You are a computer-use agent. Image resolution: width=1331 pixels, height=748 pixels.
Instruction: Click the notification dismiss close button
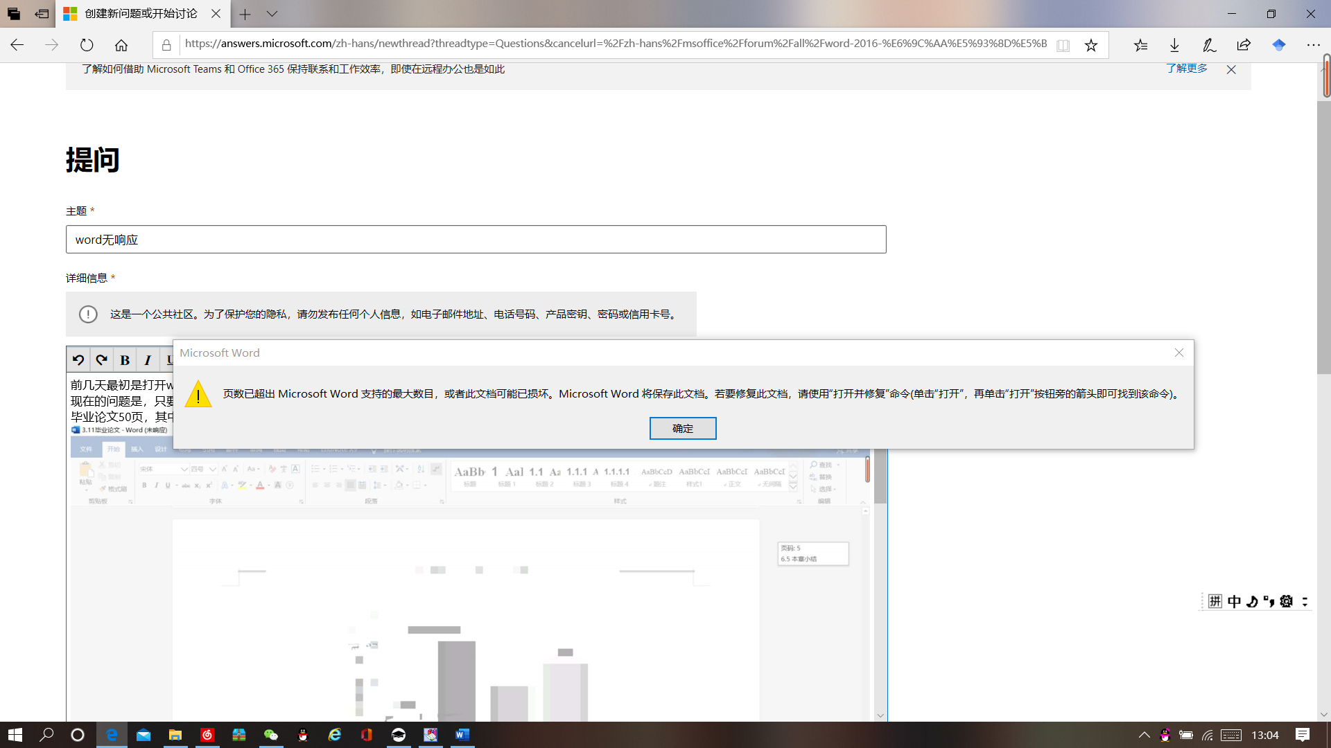point(1233,69)
